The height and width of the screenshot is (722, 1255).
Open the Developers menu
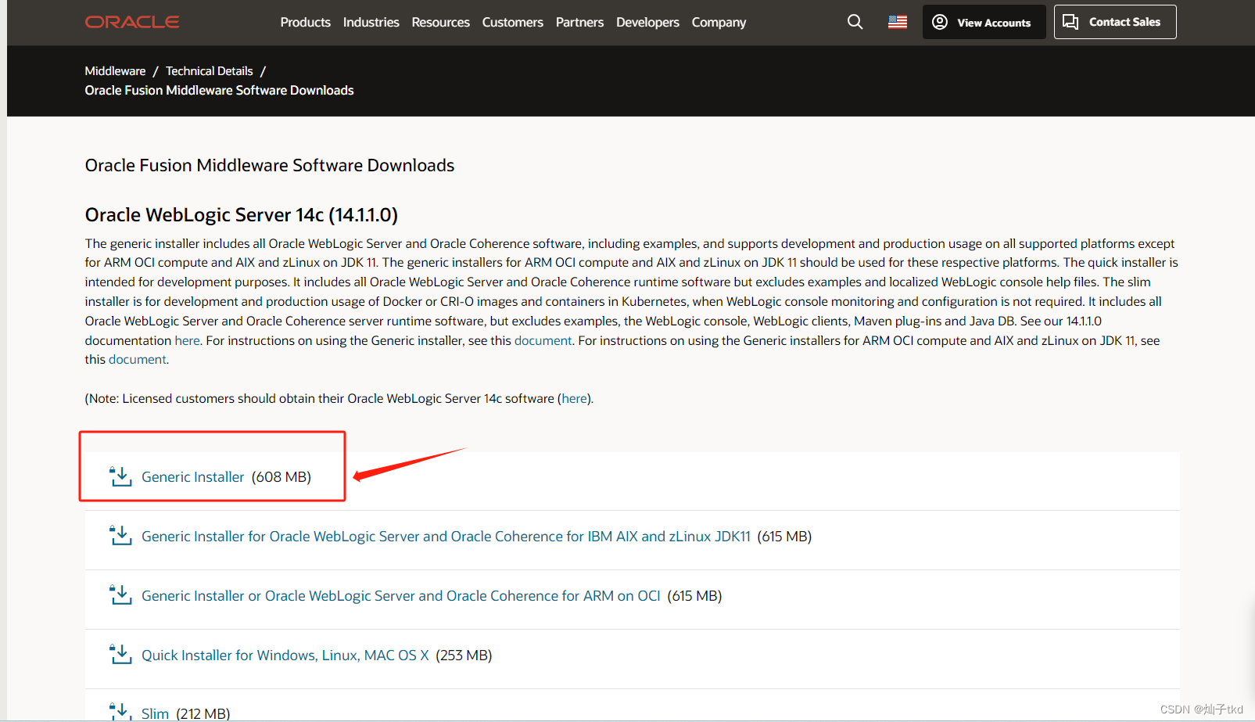(x=647, y=22)
